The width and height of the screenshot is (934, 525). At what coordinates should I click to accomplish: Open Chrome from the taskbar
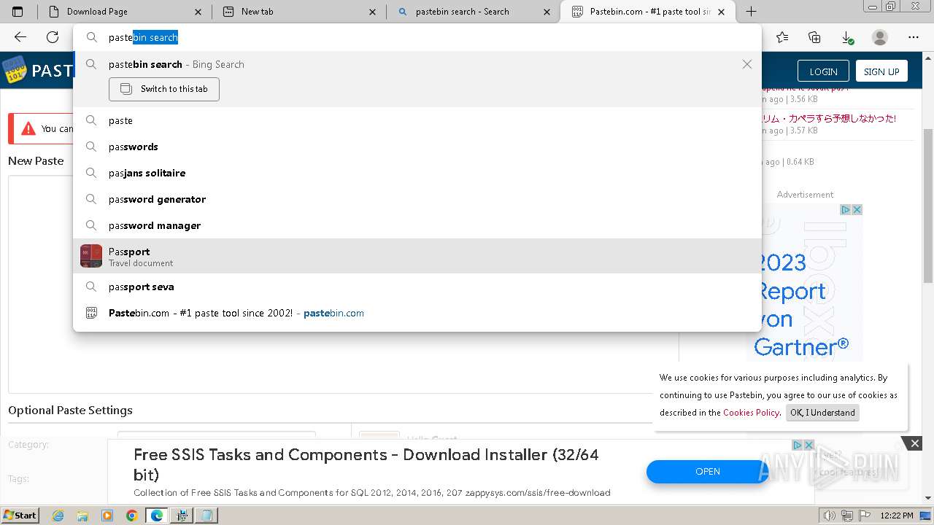coord(131,516)
